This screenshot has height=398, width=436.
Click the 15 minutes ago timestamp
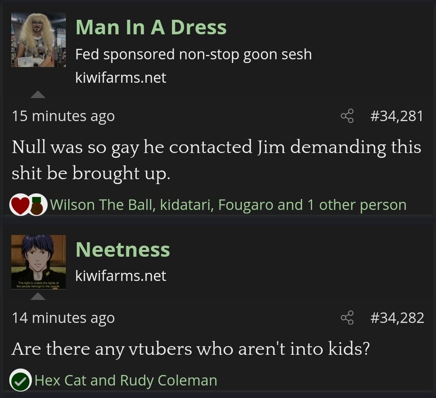point(63,116)
